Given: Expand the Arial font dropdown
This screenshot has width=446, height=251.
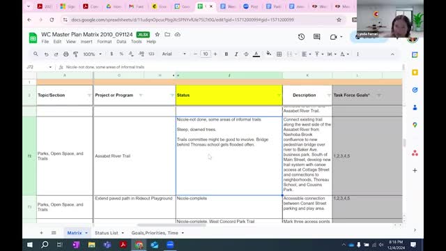Looking at the screenshot, I should [x=185, y=54].
